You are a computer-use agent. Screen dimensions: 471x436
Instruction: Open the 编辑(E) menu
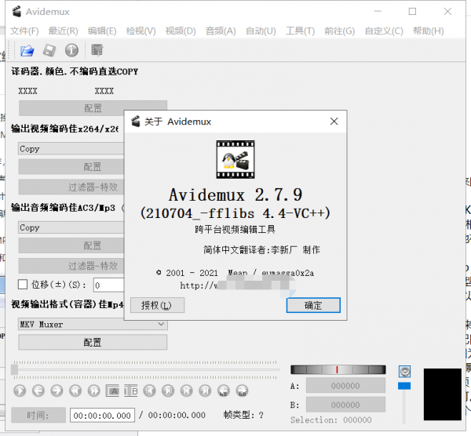(102, 31)
